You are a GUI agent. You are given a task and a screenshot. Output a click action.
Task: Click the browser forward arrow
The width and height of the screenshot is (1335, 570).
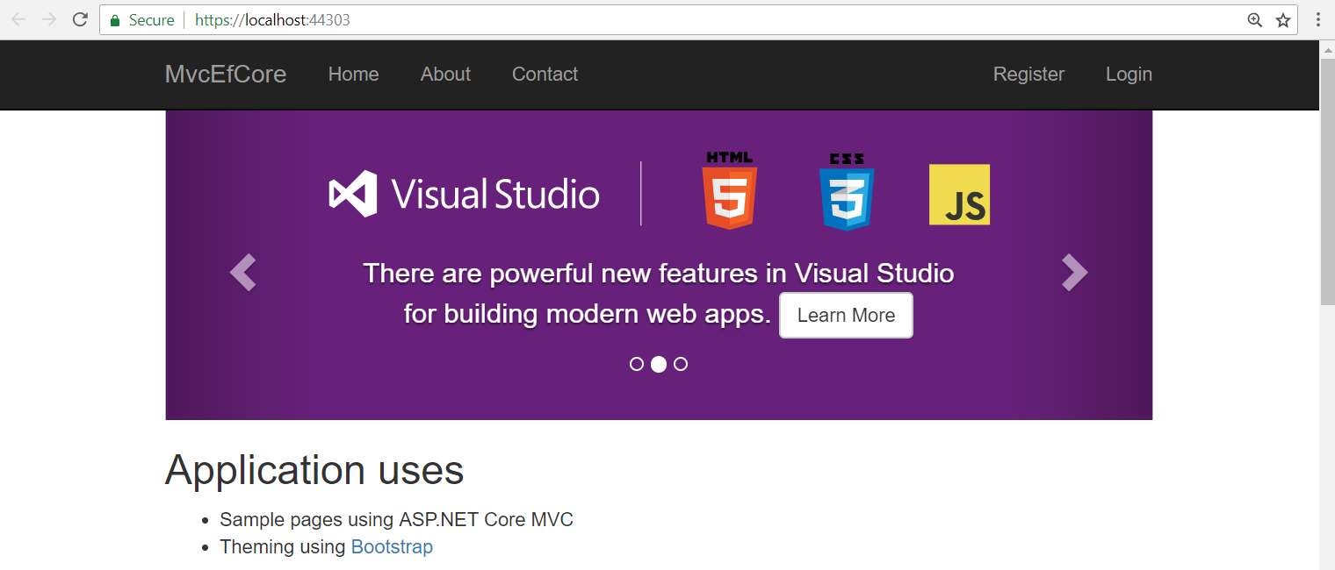(x=49, y=19)
